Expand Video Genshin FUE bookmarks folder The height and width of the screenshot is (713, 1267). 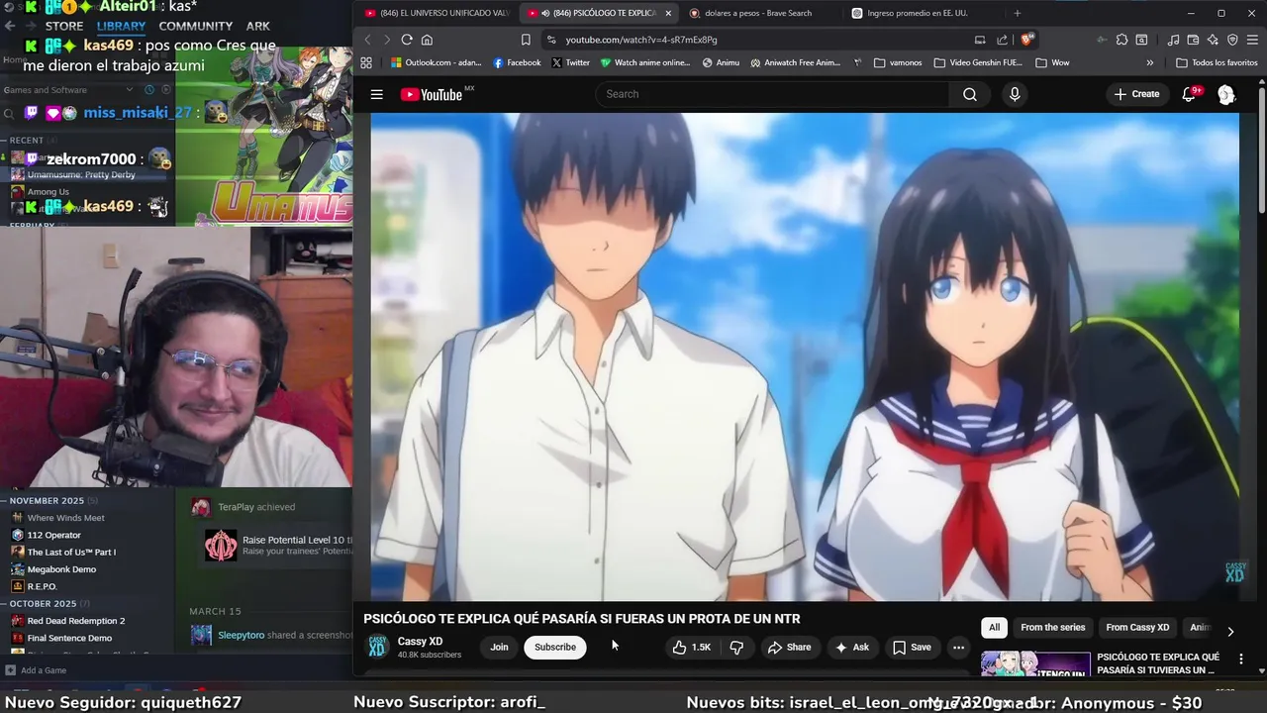pyautogui.click(x=978, y=62)
